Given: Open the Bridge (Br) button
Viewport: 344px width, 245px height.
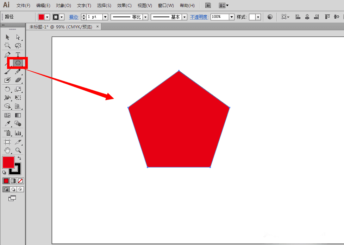Looking at the screenshot, I should coord(208,6).
